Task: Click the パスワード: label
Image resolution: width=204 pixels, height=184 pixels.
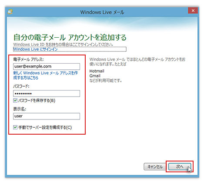Action: 21,86
